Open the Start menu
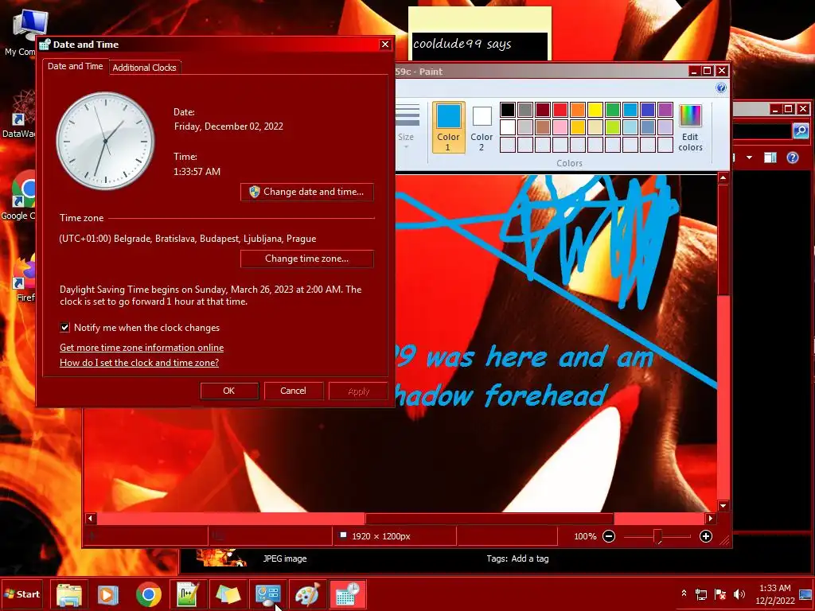This screenshot has height=611, width=815. [x=21, y=594]
